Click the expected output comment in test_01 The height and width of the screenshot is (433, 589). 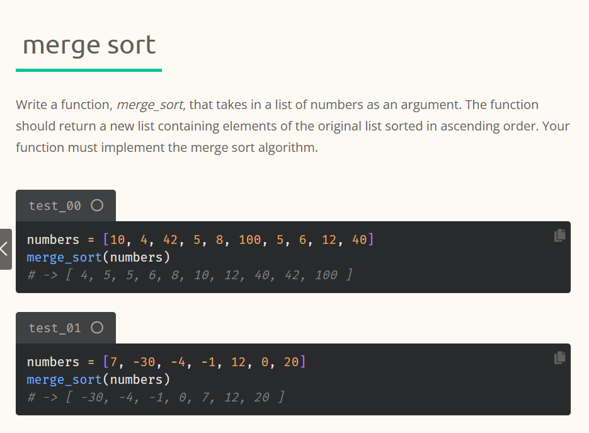tap(156, 397)
